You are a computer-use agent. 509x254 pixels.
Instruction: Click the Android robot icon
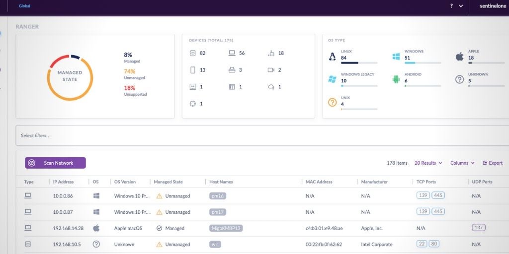[396, 79]
